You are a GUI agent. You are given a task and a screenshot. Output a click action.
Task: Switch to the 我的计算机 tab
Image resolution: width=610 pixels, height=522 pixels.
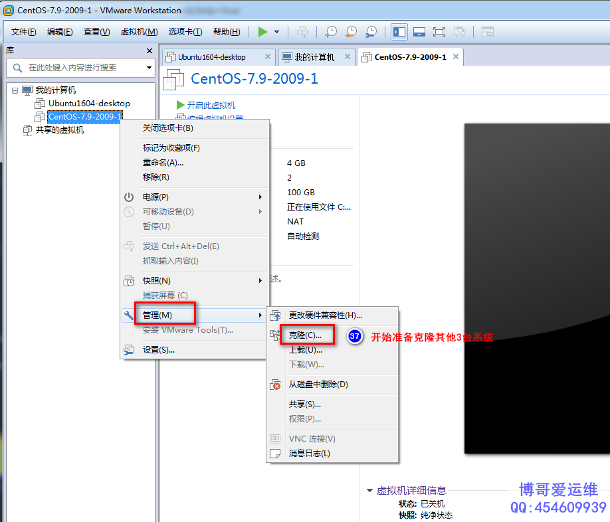pyautogui.click(x=314, y=57)
